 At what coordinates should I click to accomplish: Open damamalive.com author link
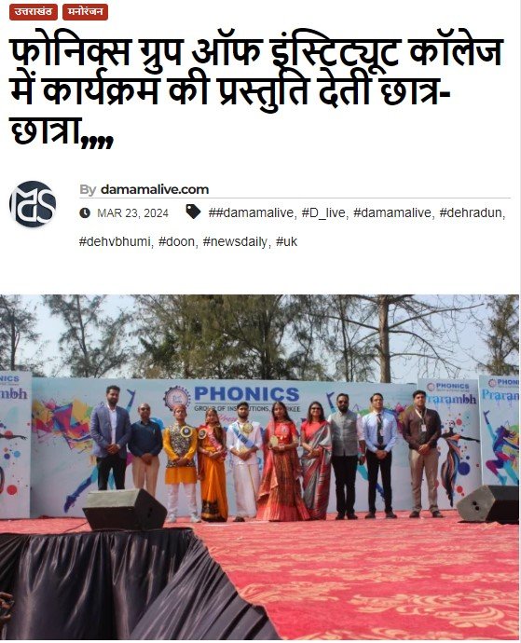pos(155,189)
